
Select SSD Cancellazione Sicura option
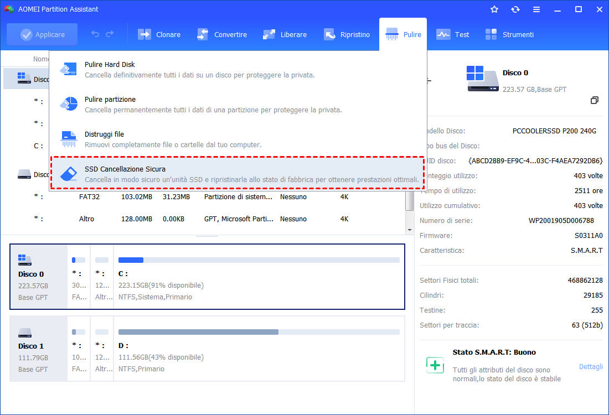pos(238,173)
